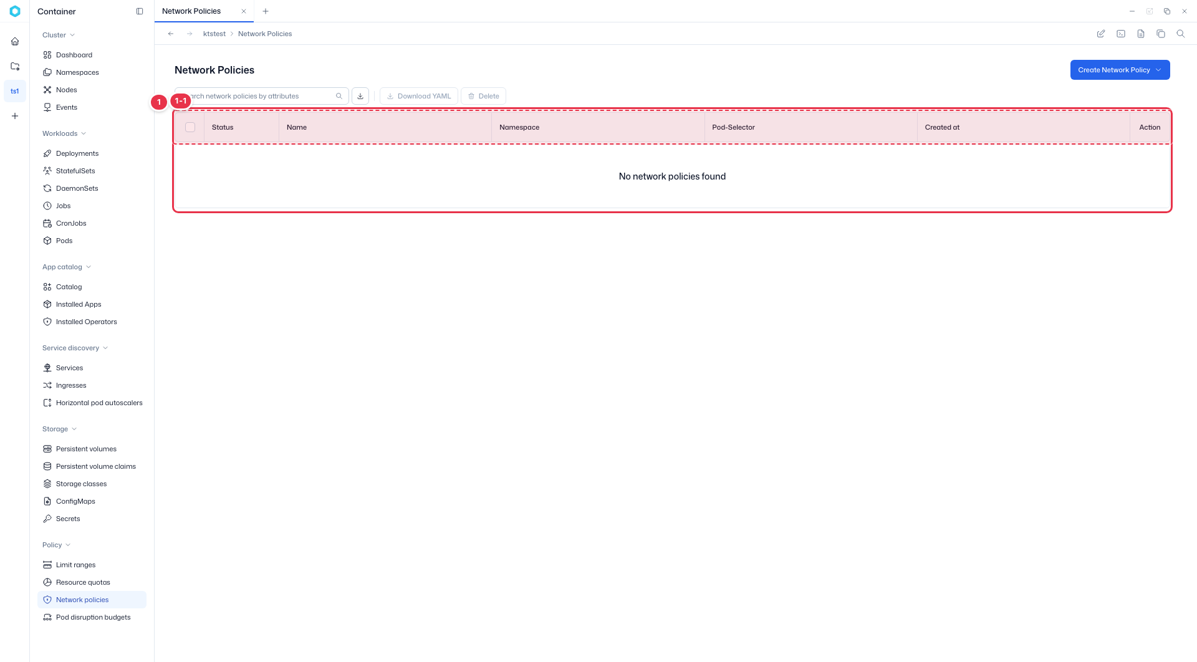Open the search magnifier icon top right
This screenshot has width=1197, height=662.
coord(1181,34)
